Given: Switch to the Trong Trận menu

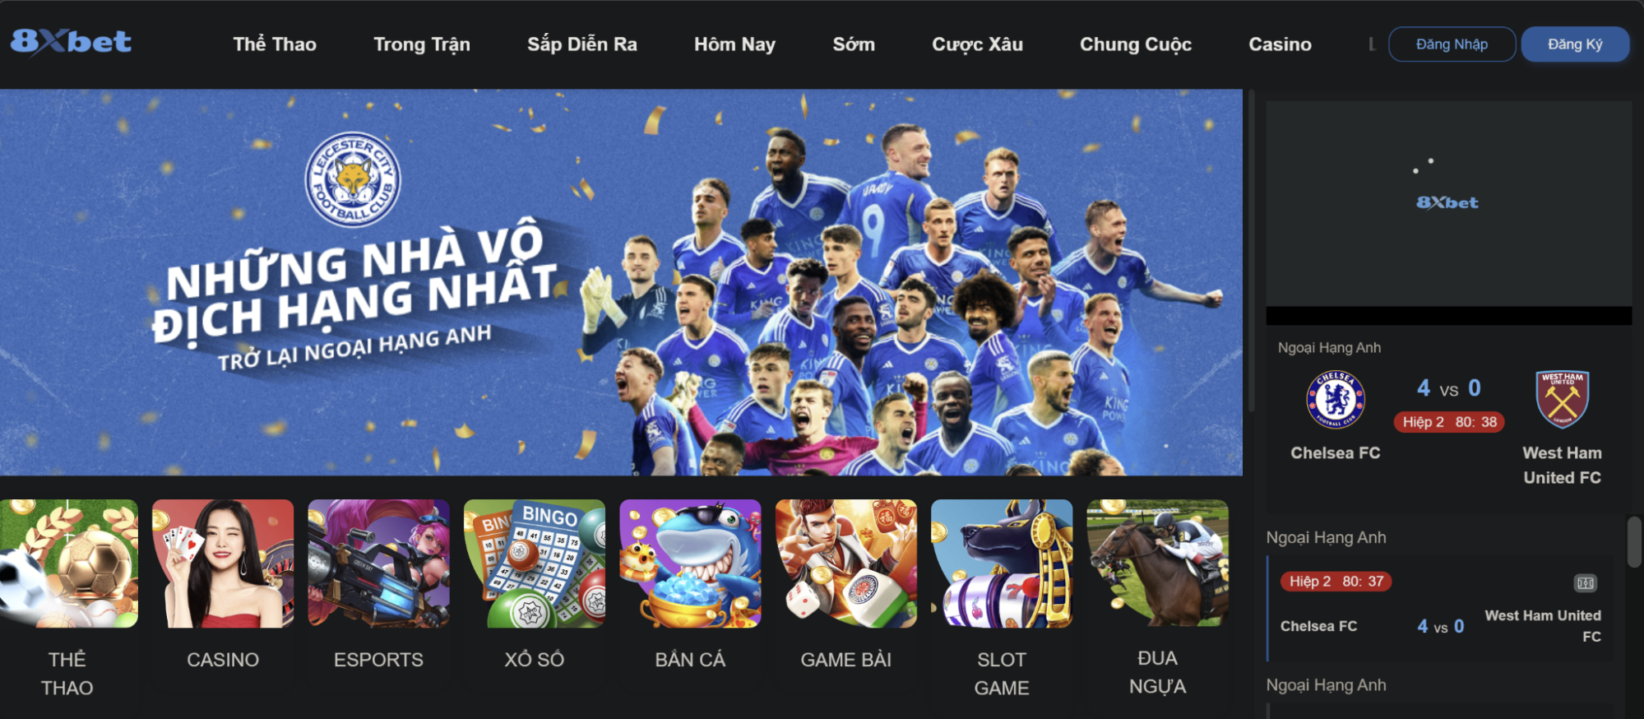Looking at the screenshot, I should 422,44.
